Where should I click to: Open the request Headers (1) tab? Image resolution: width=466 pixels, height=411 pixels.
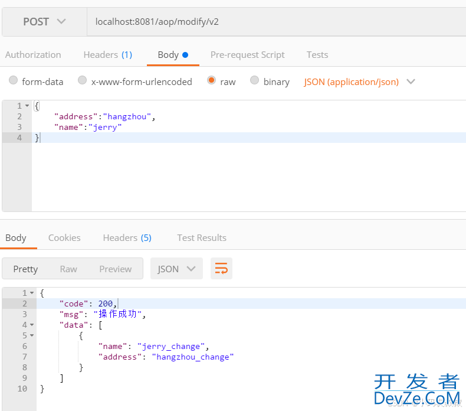(x=108, y=55)
